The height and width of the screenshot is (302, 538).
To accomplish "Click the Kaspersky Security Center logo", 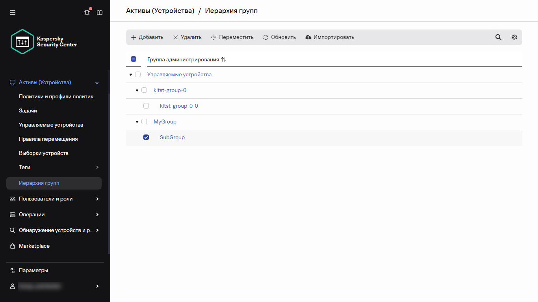I will pos(43,41).
